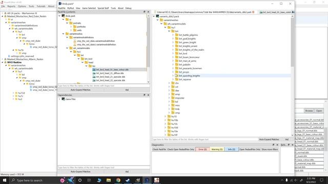
Task: Open the Special Stuff menu
Action: tap(103, 8)
